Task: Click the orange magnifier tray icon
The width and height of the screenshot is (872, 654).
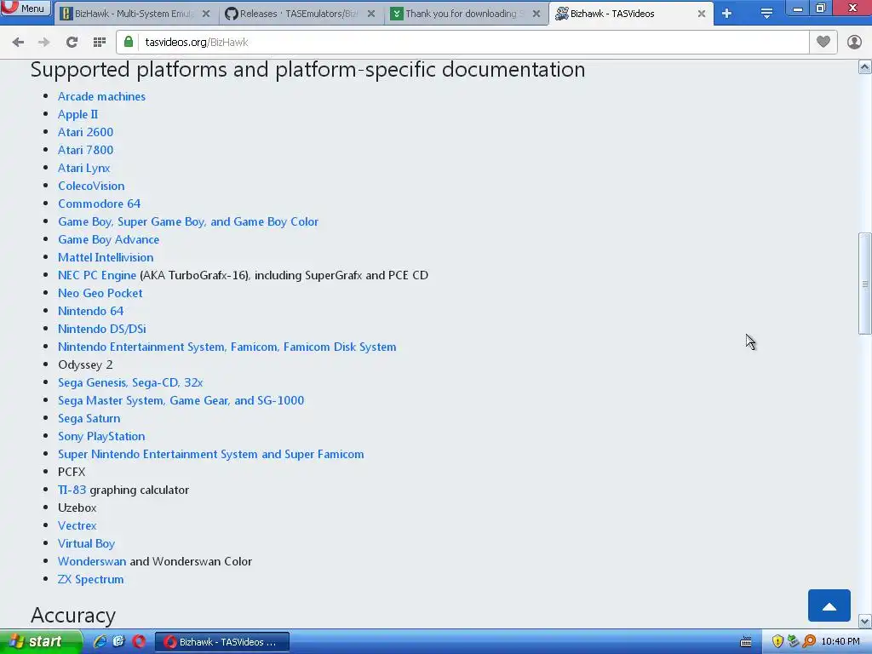Action: click(x=809, y=642)
